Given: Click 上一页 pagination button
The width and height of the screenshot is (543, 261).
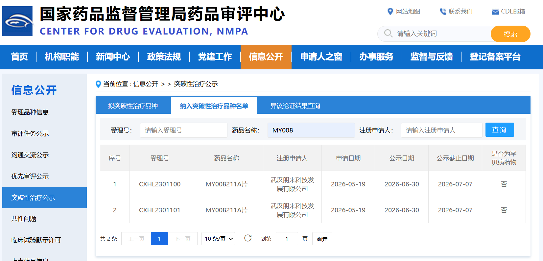Looking at the screenshot, I should pos(136,239).
